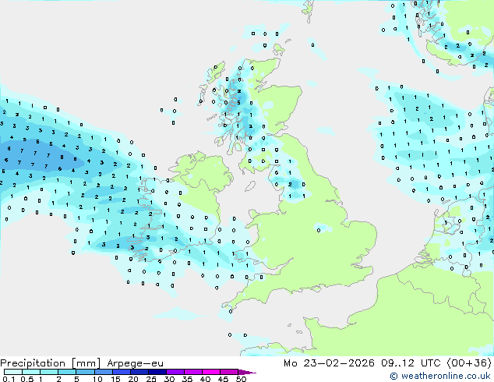Select the '20' legend scale label
Screen dimensions: 494x382
point(133,379)
